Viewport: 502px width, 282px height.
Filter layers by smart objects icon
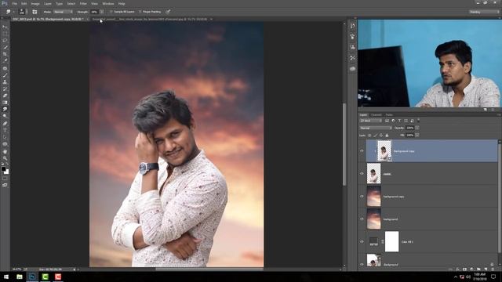click(x=412, y=121)
